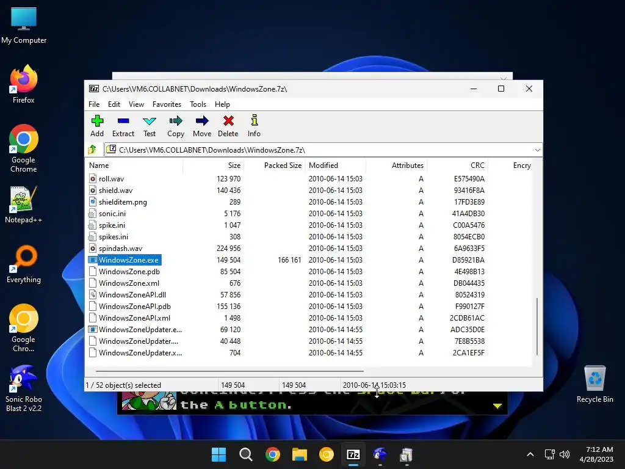Screen dimensions: 625x469
Task: Click yellow Chrome Canary taskbar icon
Action: tap(327, 454)
